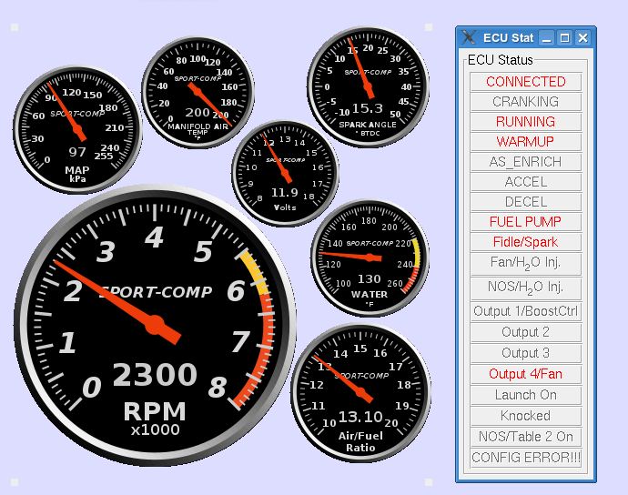Screen dimensions: 628x495
Task: Click the CRANKING status label
Action: pos(525,101)
